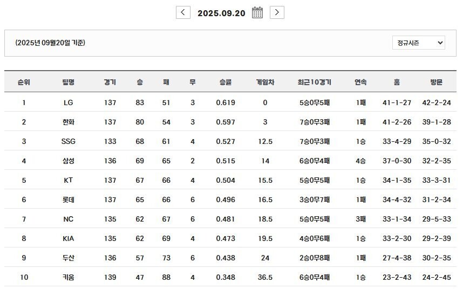Click 한화's home record 41-2-26
This screenshot has width=463, height=289.
[397, 122]
